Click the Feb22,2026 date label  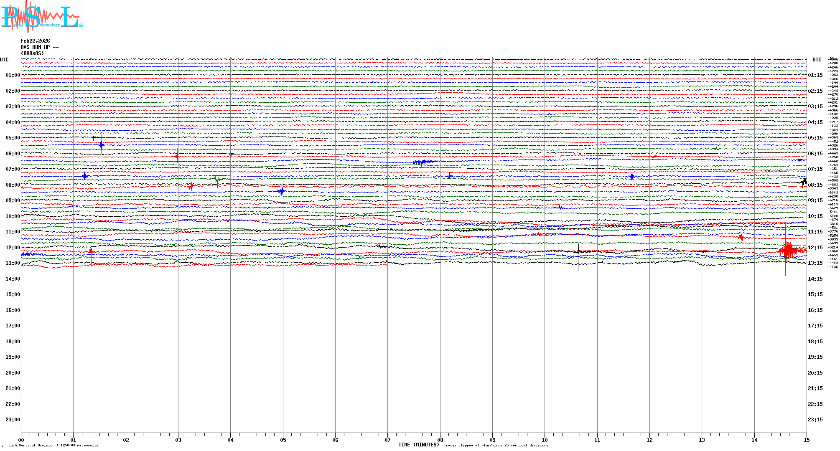[x=35, y=41]
